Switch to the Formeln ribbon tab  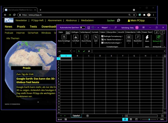[95, 32]
